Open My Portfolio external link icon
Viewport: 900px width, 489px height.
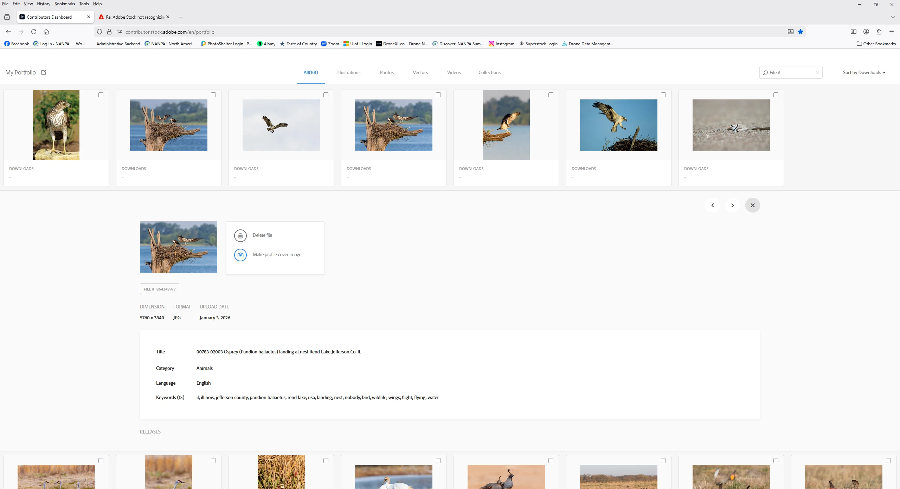tap(44, 72)
